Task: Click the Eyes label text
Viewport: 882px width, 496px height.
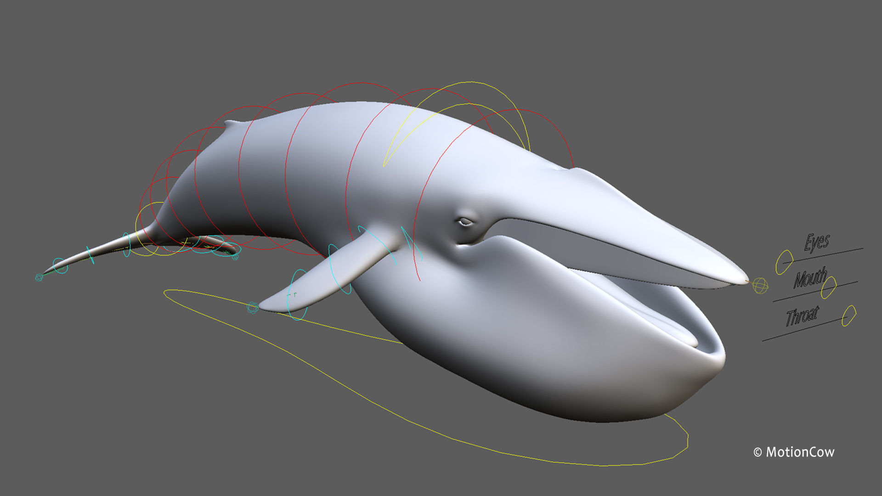Action: point(817,242)
